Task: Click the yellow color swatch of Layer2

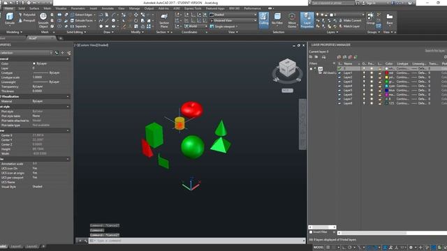Action: coord(386,77)
